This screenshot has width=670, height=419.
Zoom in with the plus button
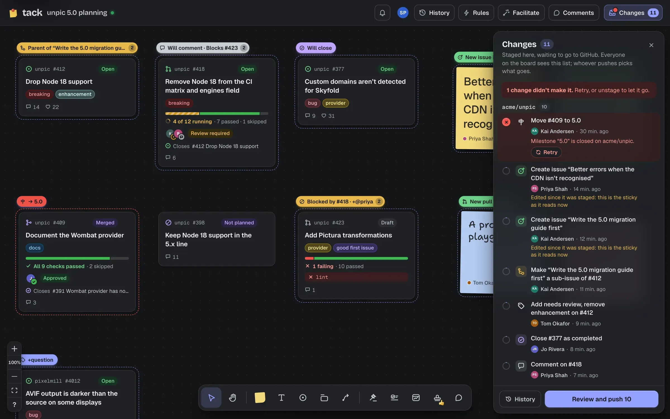point(14,349)
